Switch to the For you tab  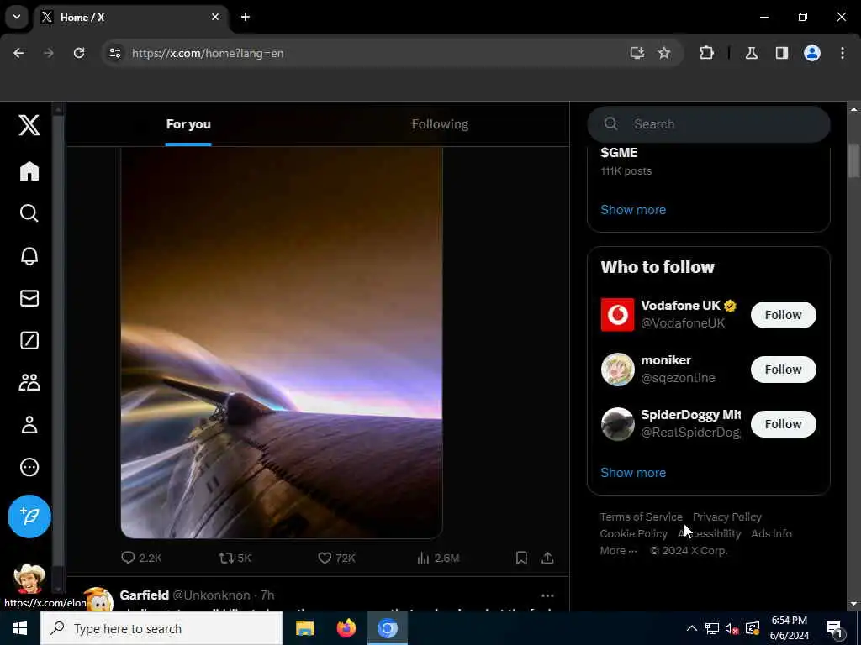tap(188, 124)
